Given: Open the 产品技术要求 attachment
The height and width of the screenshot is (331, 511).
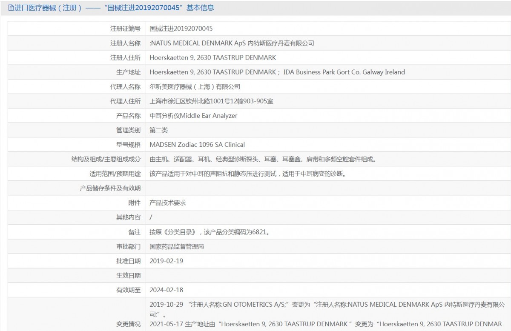Looking at the screenshot, I should pos(168,203).
